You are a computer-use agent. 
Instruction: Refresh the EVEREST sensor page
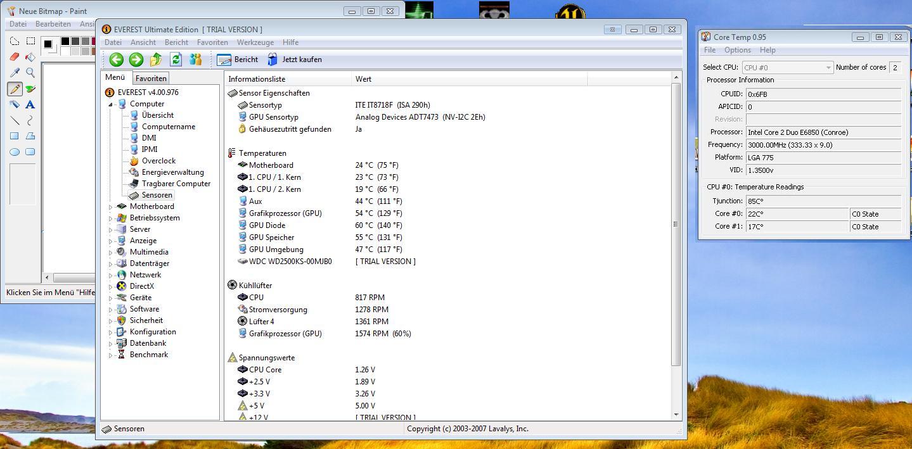click(x=176, y=60)
